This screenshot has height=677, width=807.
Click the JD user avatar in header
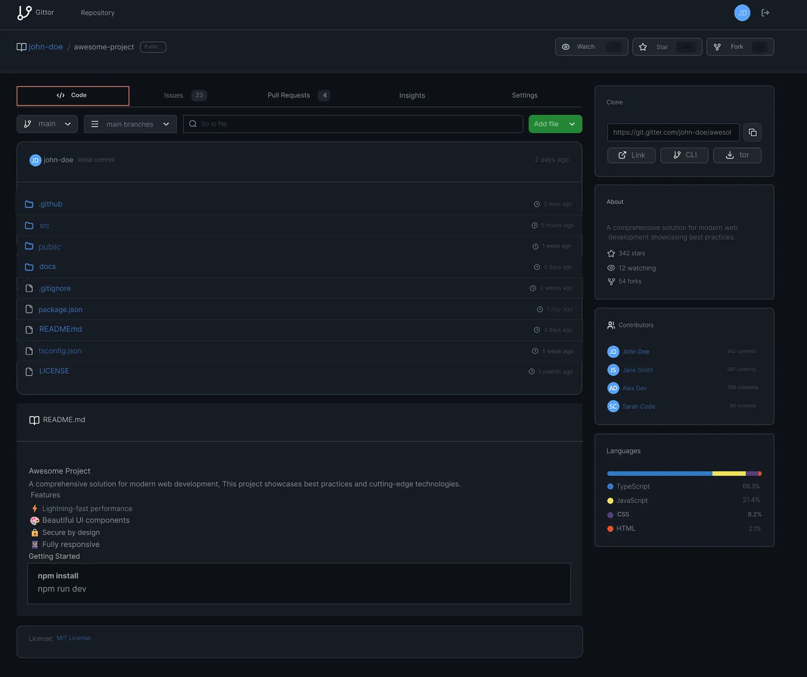(742, 13)
